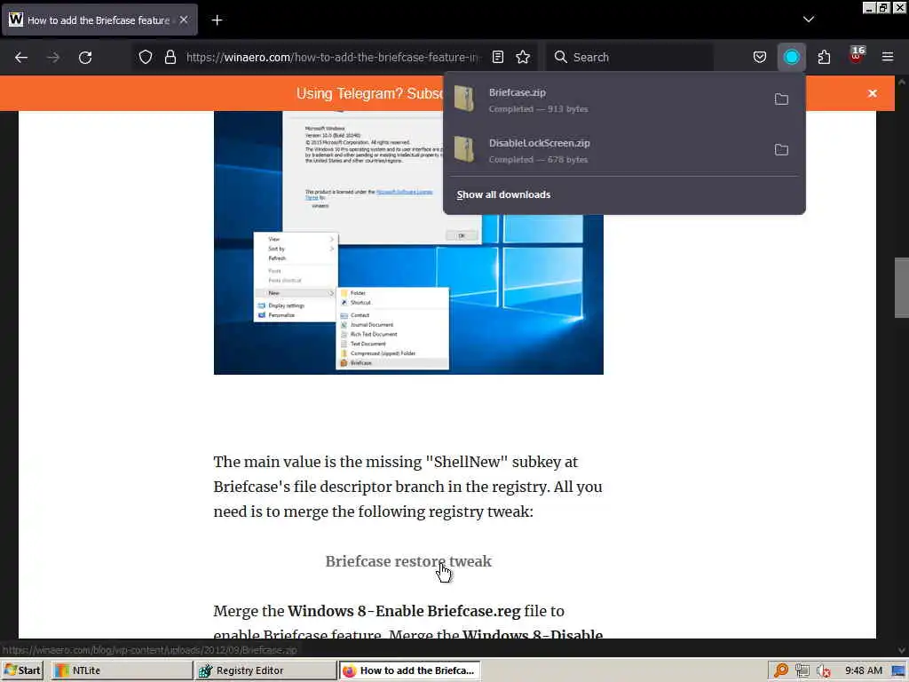The width and height of the screenshot is (909, 682).
Task: Click the show desktop tray icon
Action: coord(898,670)
